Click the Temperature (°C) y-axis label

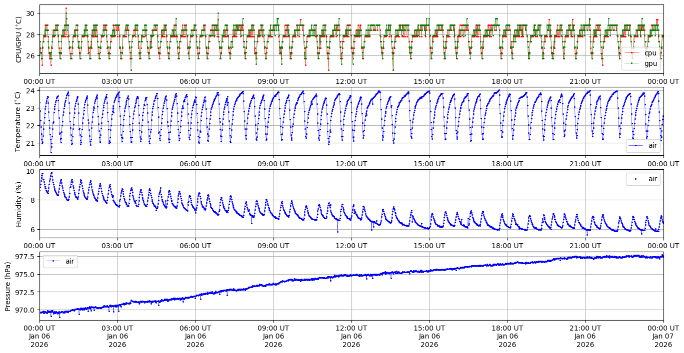pyautogui.click(x=19, y=121)
